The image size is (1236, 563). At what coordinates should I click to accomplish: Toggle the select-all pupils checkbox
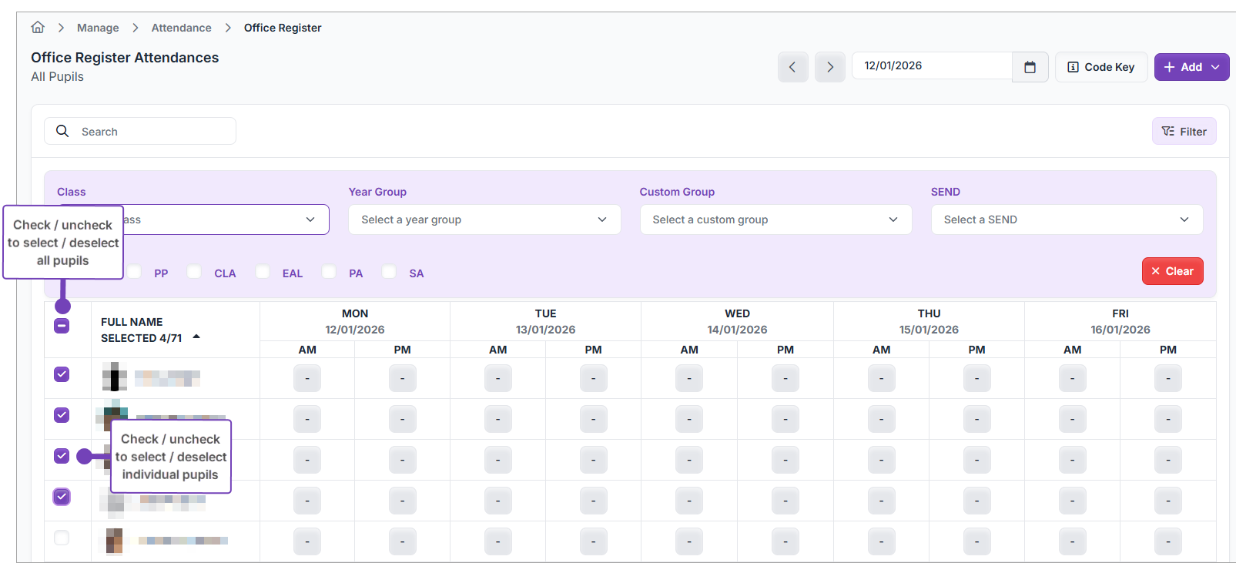point(62,326)
